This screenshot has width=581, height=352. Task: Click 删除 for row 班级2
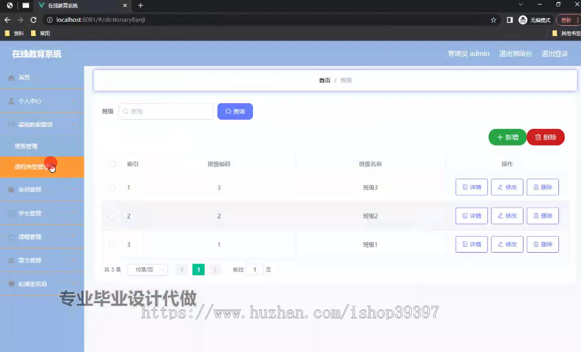coord(542,216)
